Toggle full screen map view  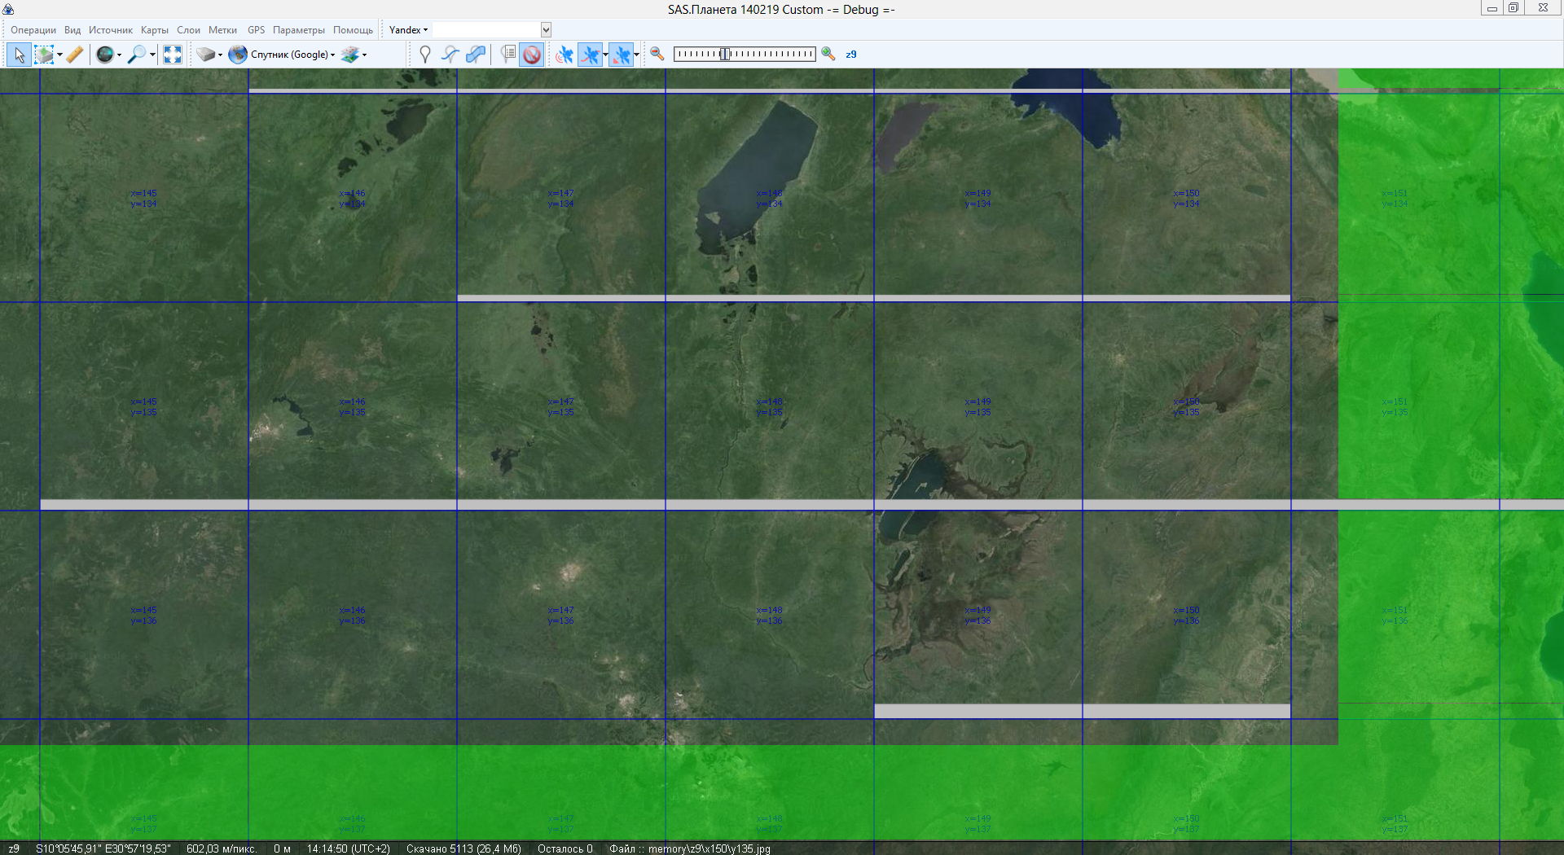pyautogui.click(x=173, y=55)
